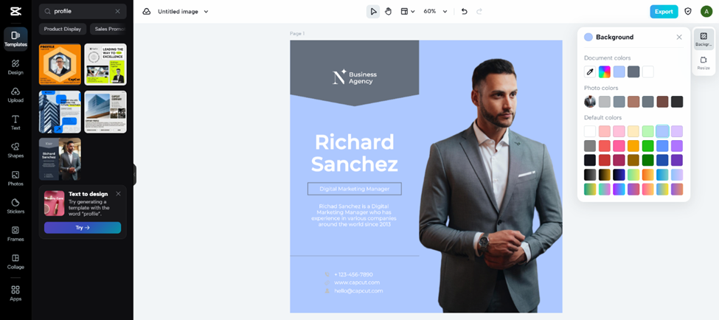This screenshot has width=719, height=320.
Task: Choose the Richard Sanchez dark template
Action: click(60, 159)
